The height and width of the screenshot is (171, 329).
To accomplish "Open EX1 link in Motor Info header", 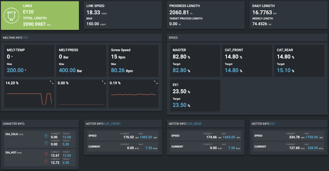I will click(272, 124).
